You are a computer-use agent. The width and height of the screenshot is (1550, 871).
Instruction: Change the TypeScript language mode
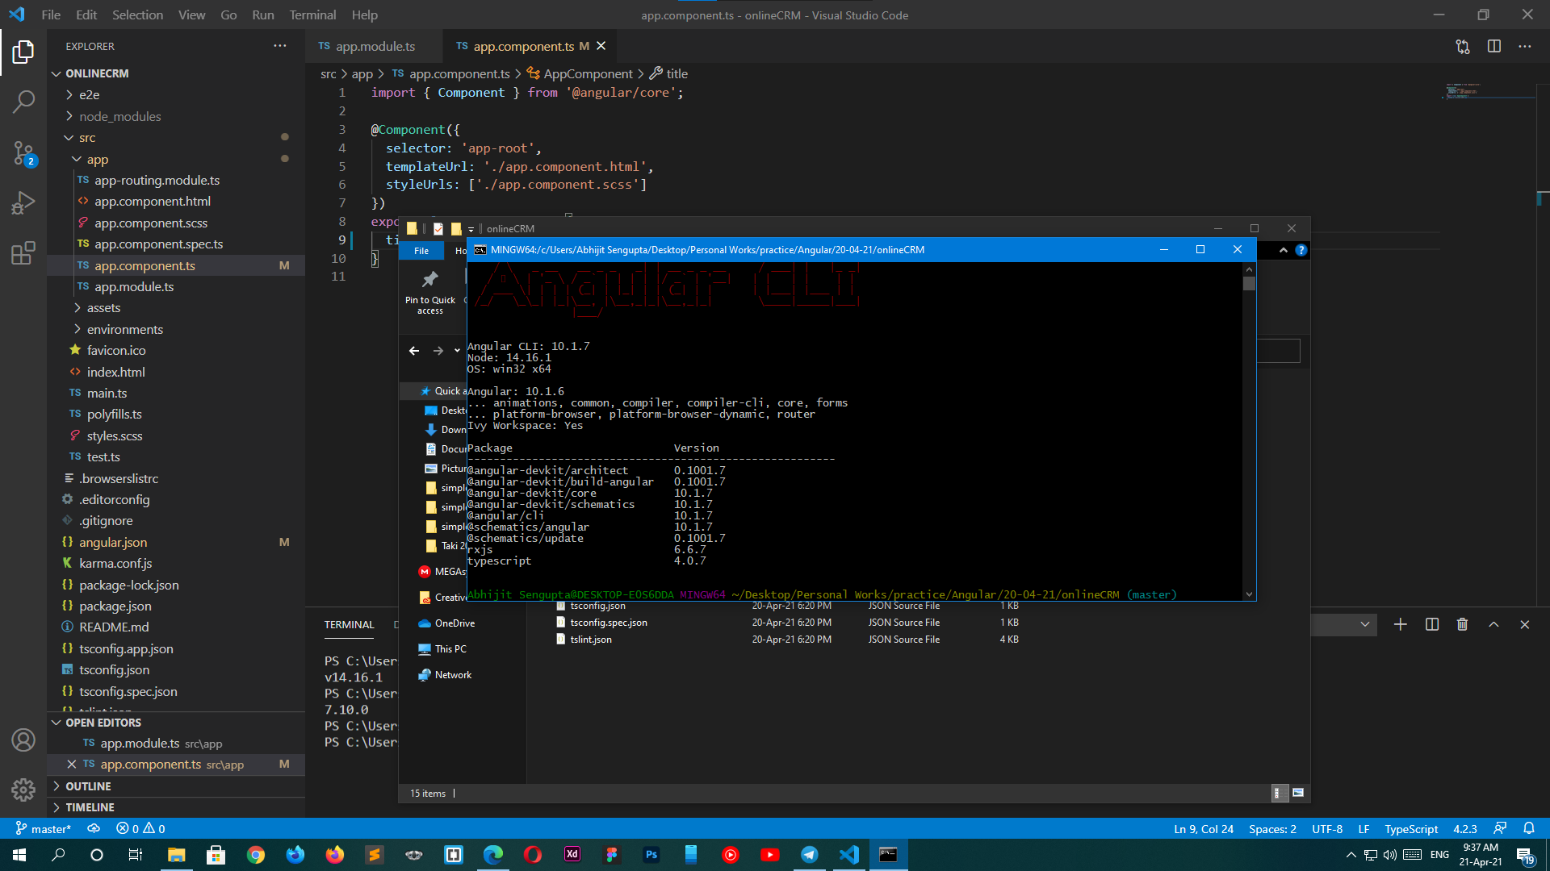(1410, 828)
